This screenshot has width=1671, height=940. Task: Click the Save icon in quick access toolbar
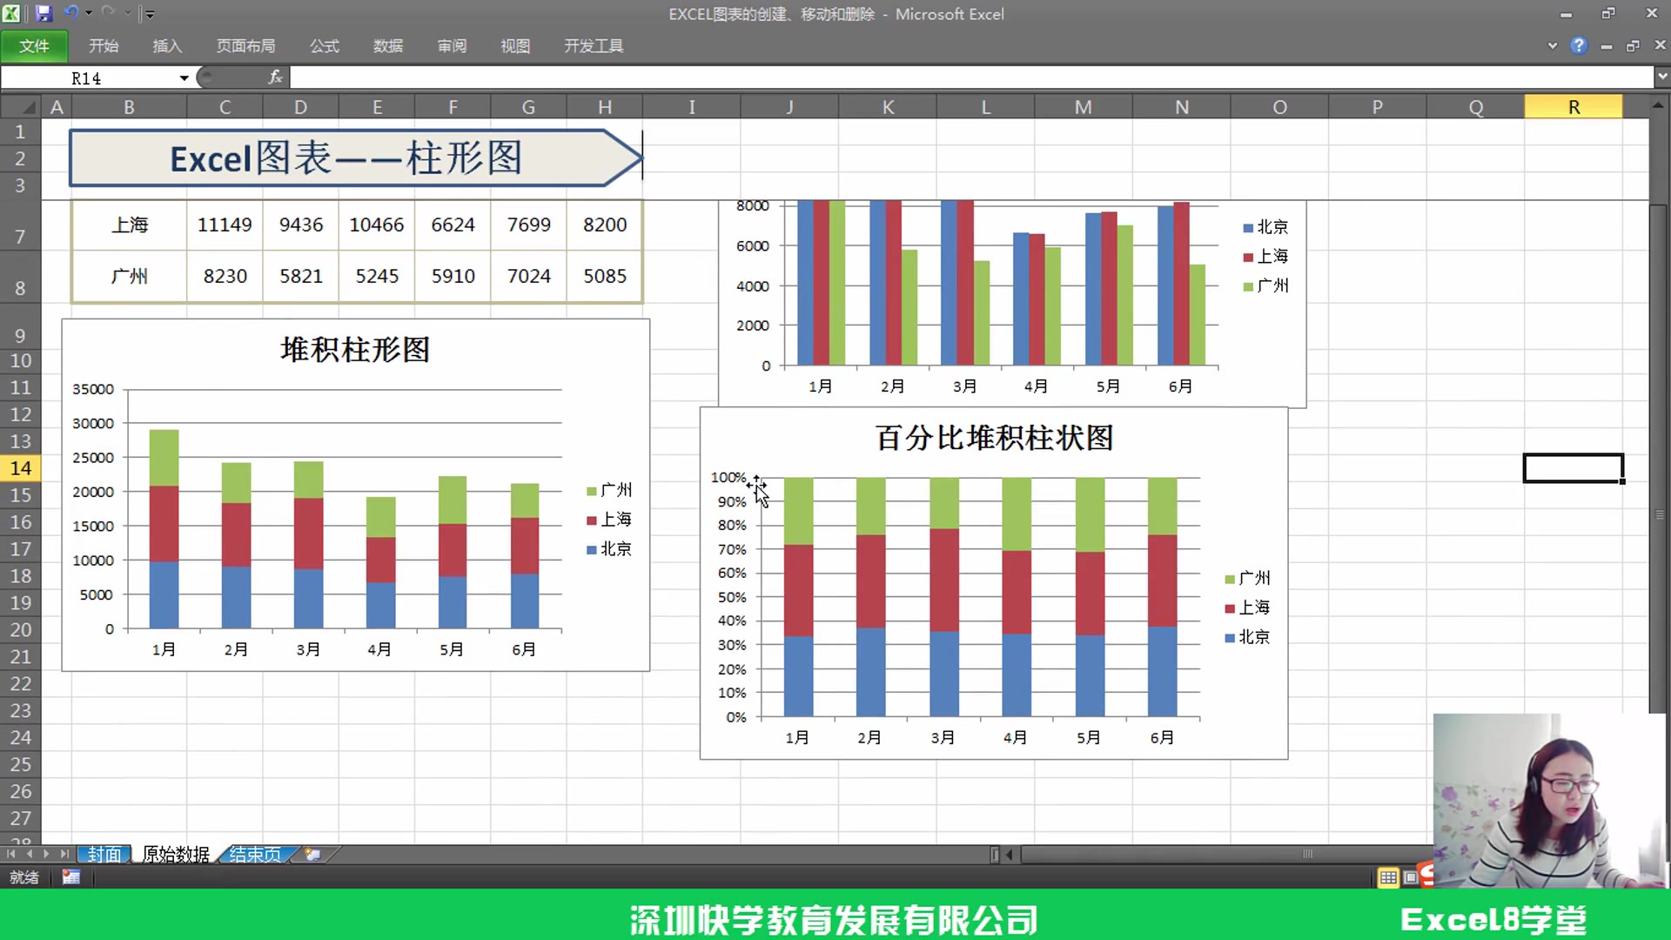click(44, 13)
